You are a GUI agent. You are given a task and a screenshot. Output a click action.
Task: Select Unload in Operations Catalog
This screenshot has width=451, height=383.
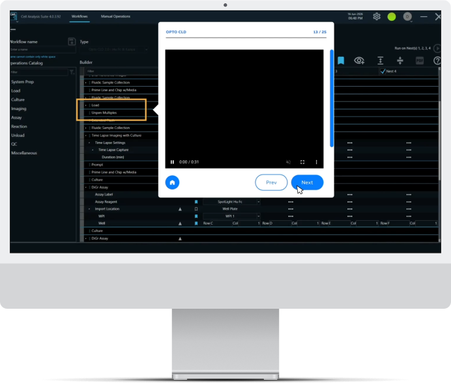coord(18,135)
